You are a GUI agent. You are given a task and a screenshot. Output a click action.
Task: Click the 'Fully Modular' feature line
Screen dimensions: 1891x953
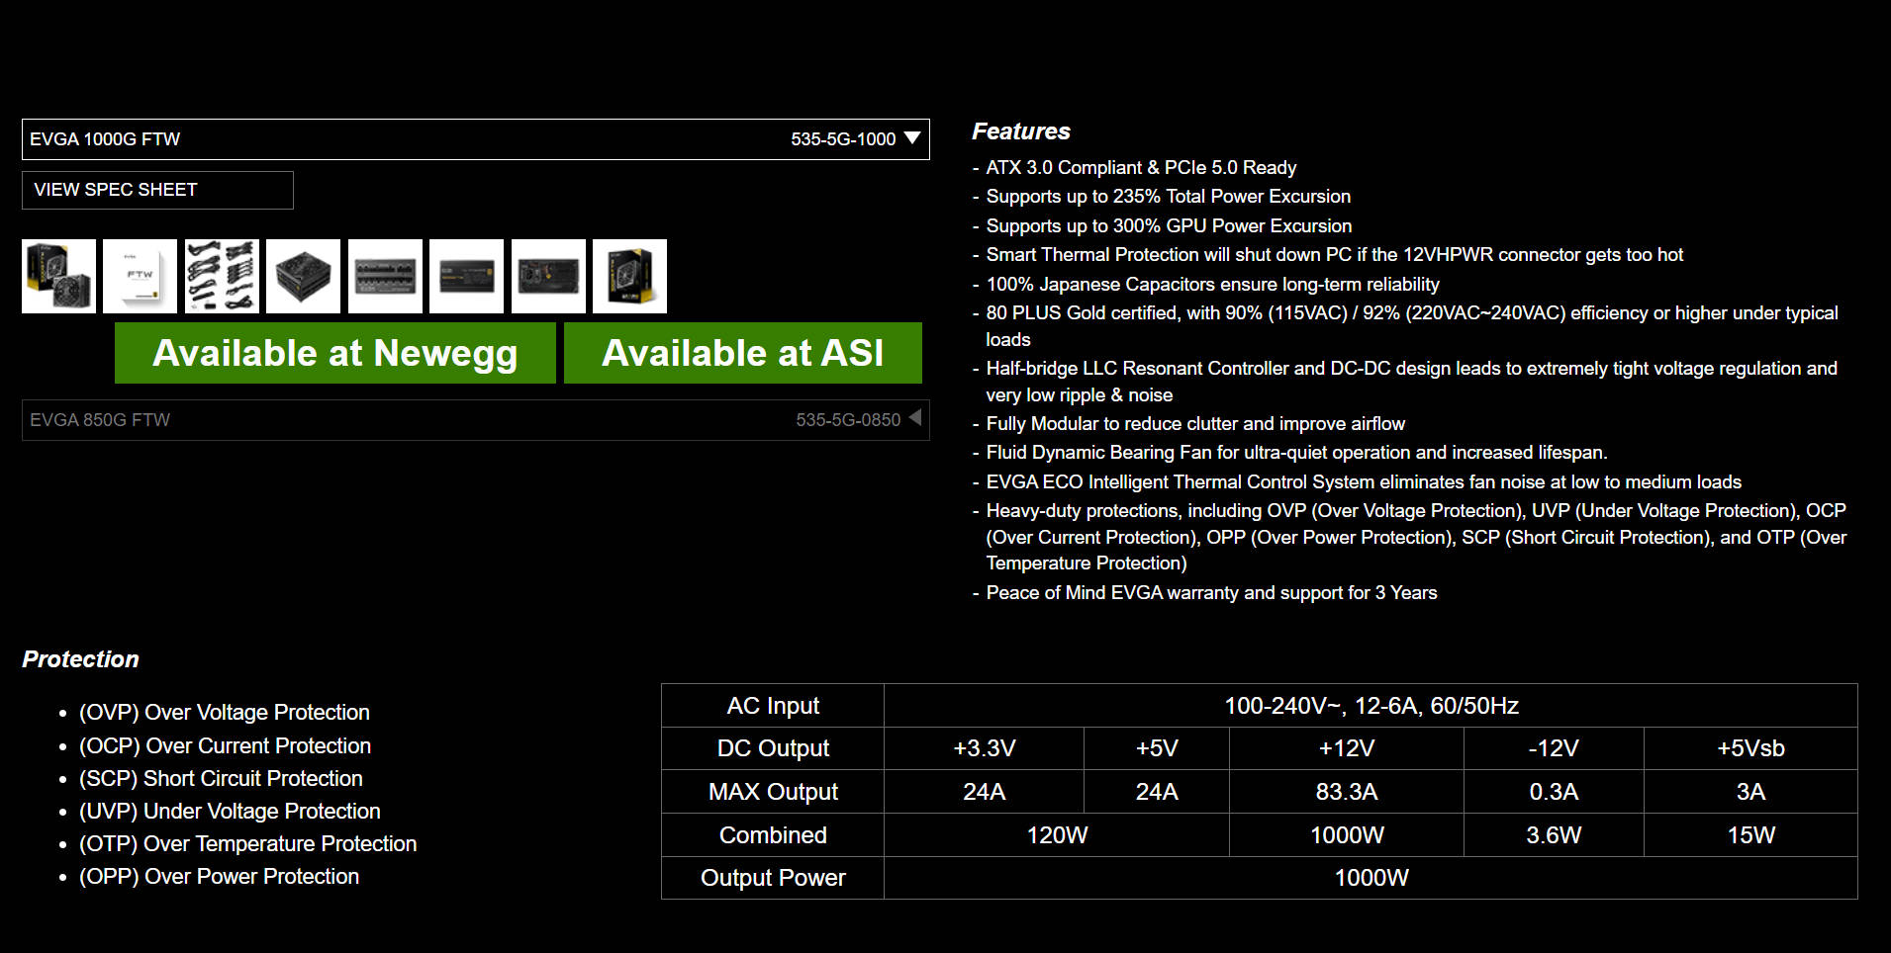1195,424
